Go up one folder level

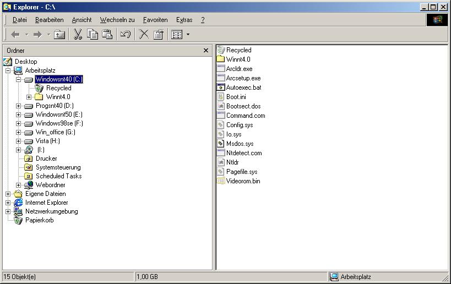[x=59, y=35]
